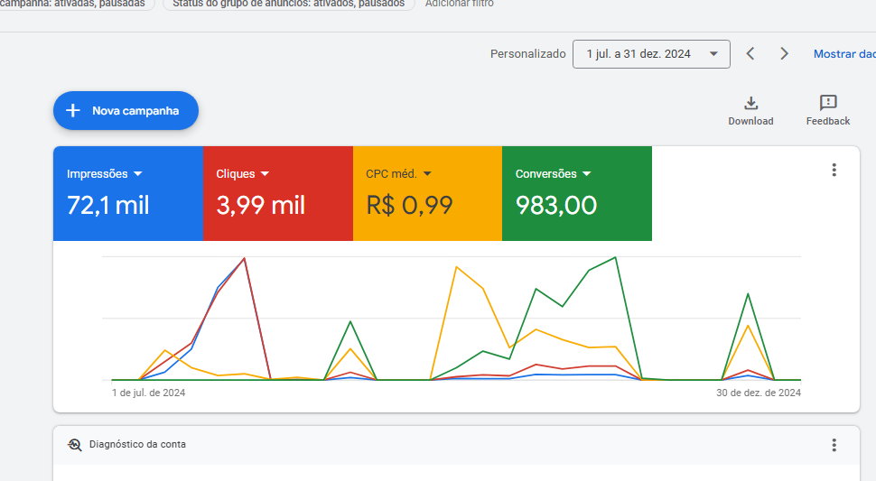Click the Mostrar dados link
The width and height of the screenshot is (876, 481).
coord(843,54)
